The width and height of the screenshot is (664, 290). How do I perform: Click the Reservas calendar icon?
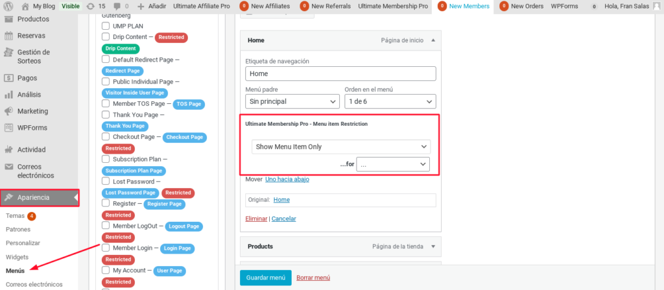8,36
